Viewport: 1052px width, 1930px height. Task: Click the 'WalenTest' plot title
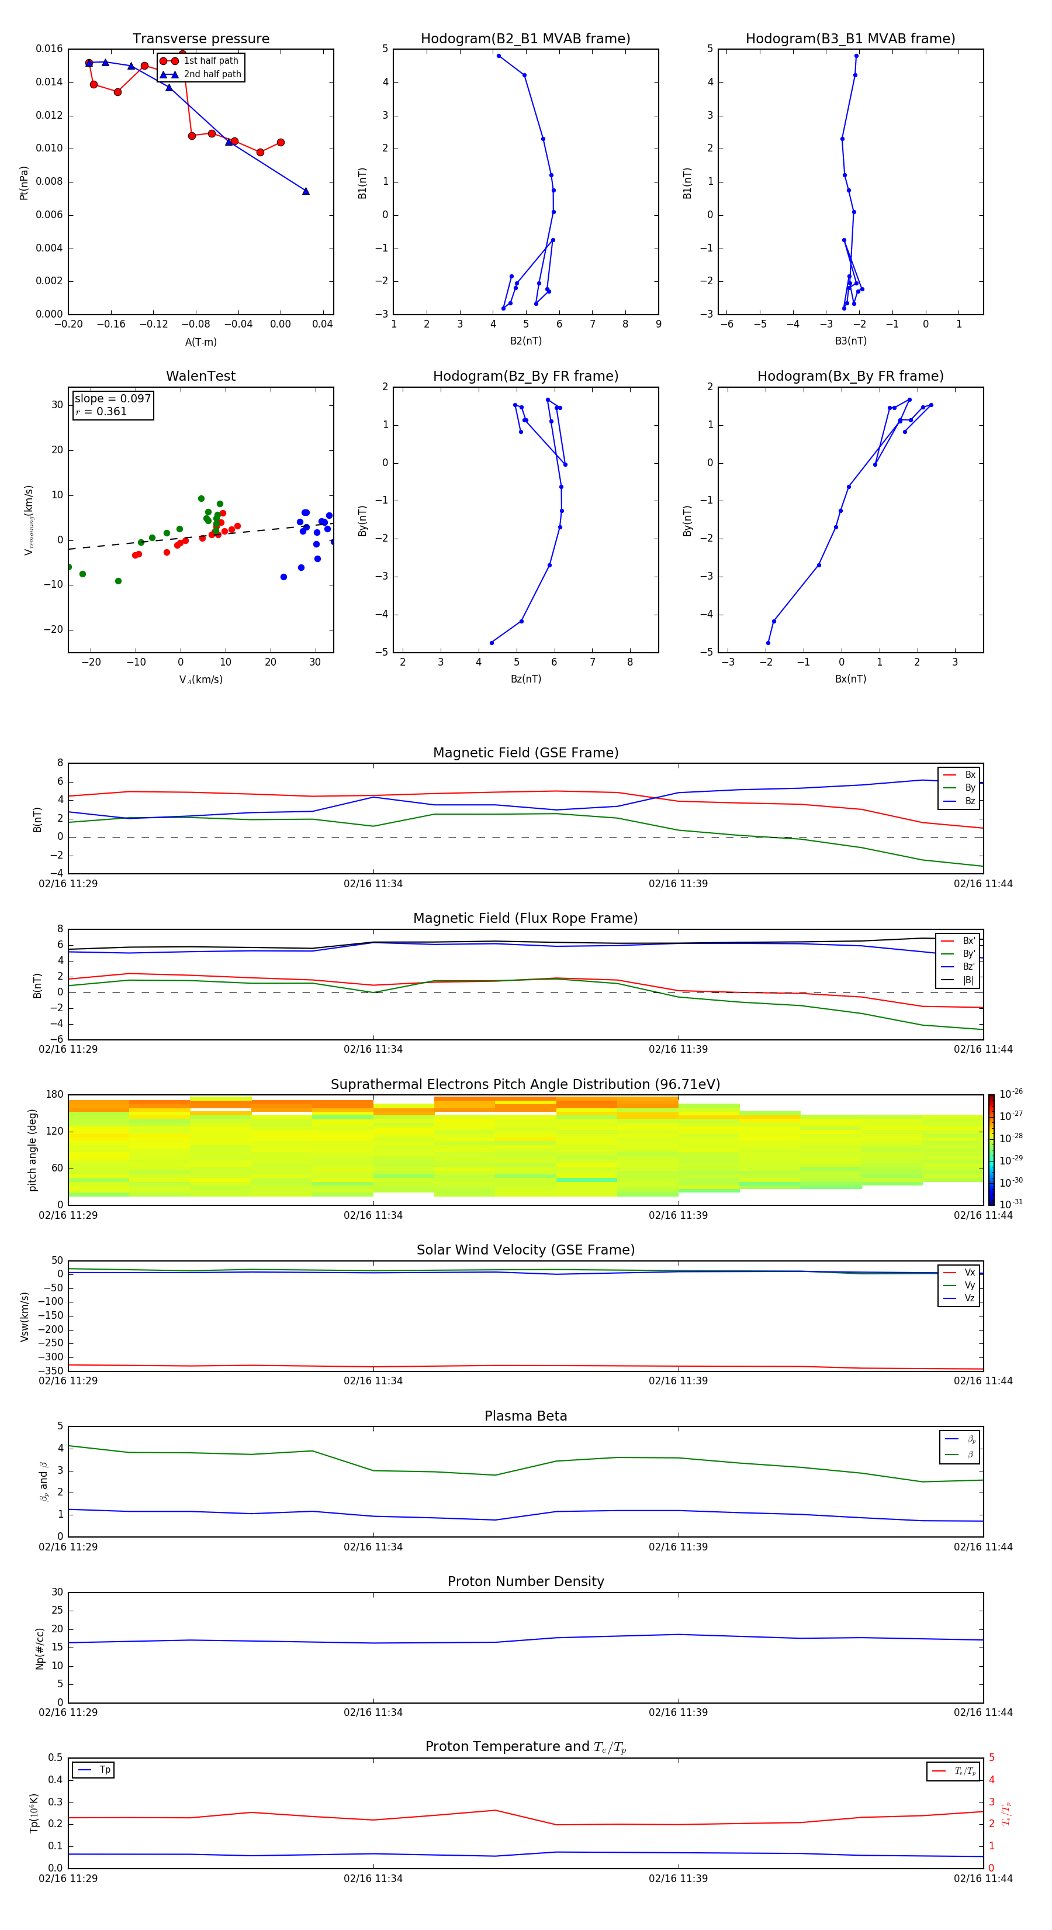[200, 376]
